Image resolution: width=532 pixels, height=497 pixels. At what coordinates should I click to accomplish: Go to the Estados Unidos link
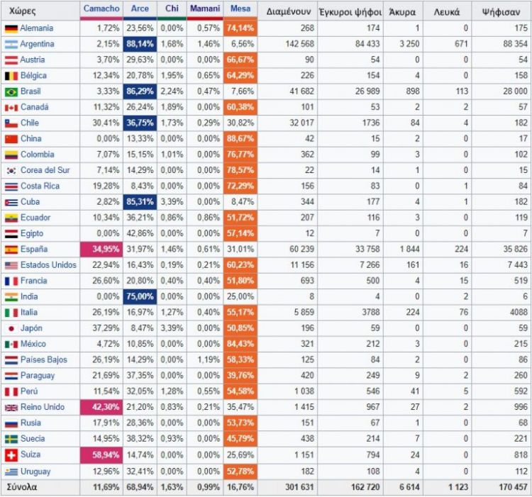tap(49, 265)
